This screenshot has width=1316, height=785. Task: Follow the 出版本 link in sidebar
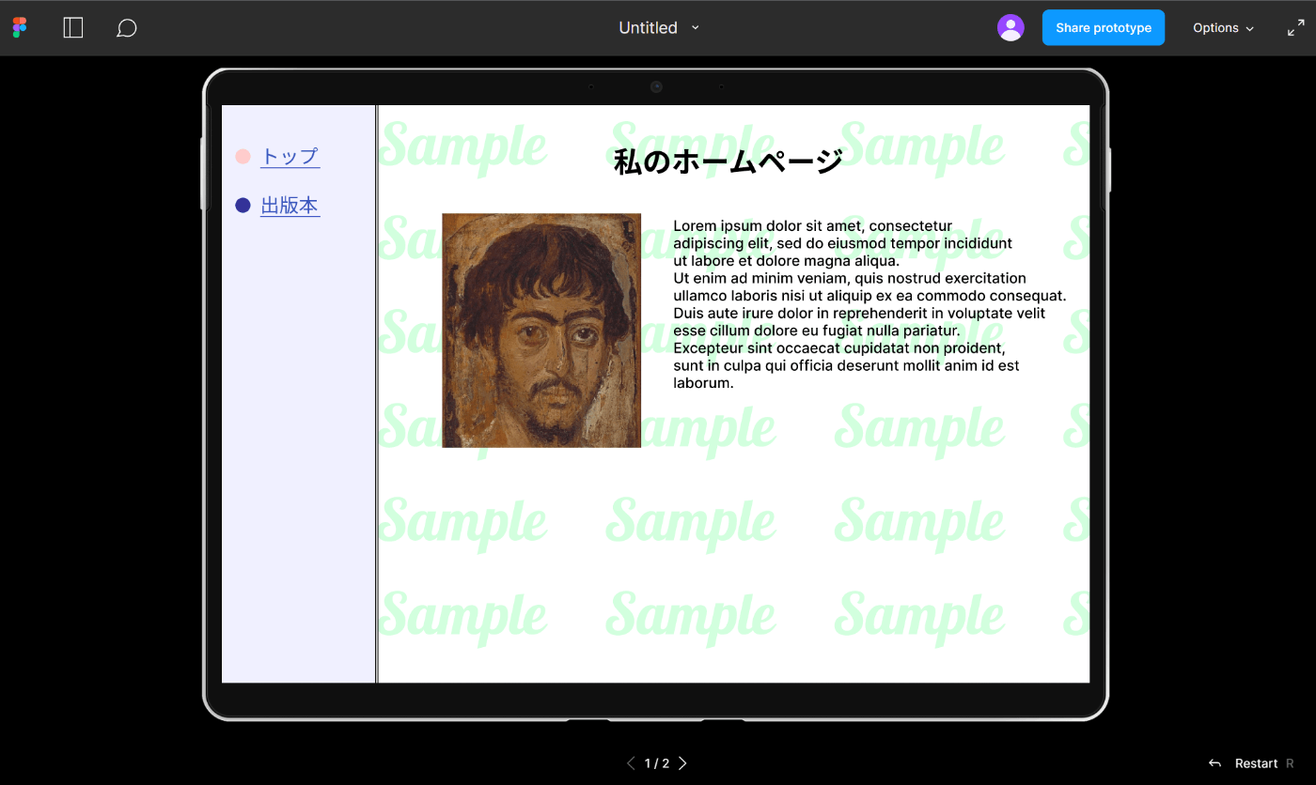pos(290,206)
